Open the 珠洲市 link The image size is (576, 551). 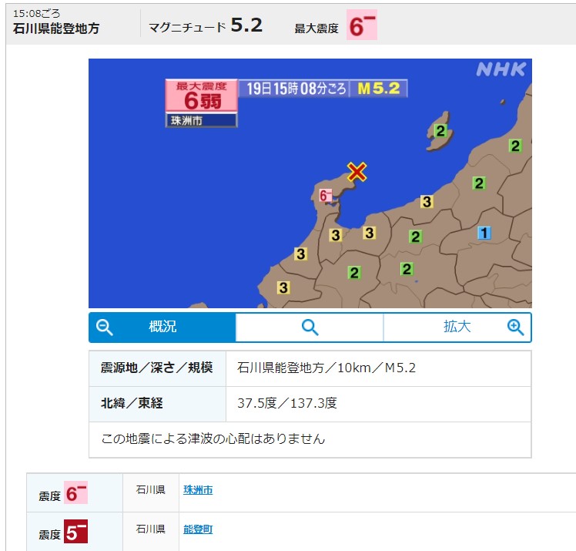tap(198, 490)
